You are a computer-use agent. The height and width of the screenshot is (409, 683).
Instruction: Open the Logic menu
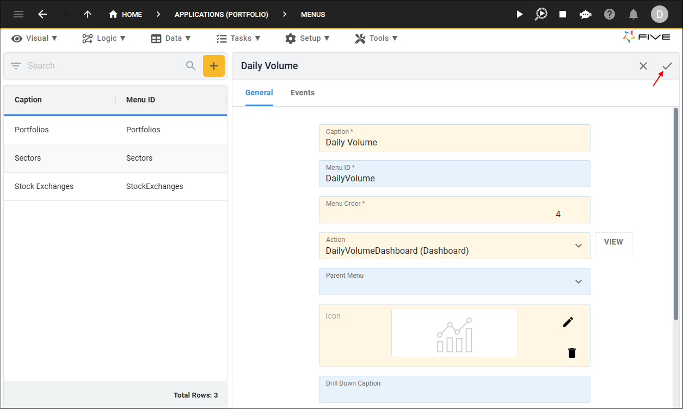pos(104,38)
